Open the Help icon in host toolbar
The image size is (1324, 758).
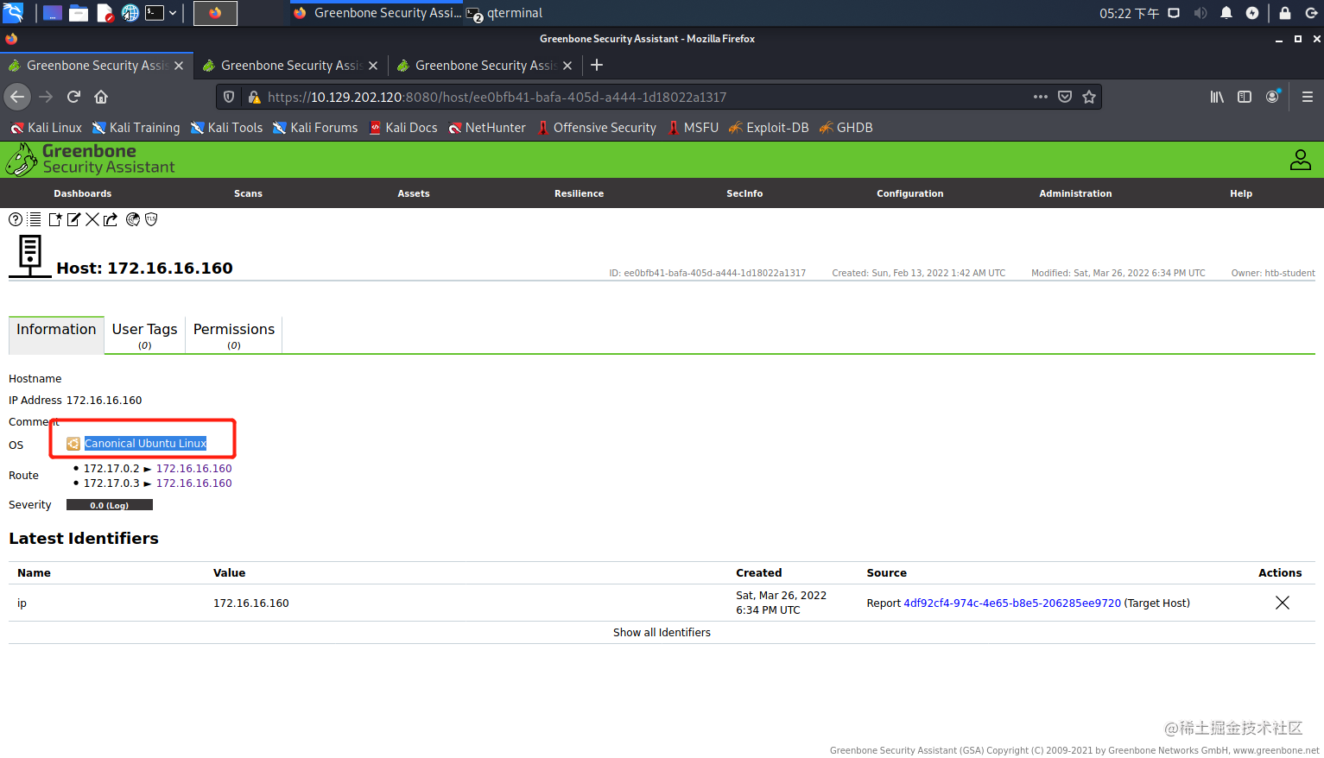tap(16, 219)
